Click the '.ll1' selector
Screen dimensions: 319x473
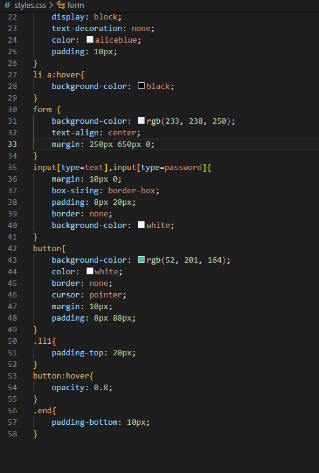[x=43, y=341]
